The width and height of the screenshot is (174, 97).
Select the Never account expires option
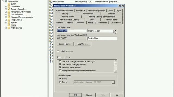[60, 79]
